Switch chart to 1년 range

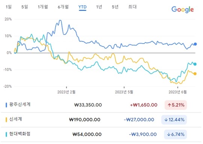click(x=99, y=7)
